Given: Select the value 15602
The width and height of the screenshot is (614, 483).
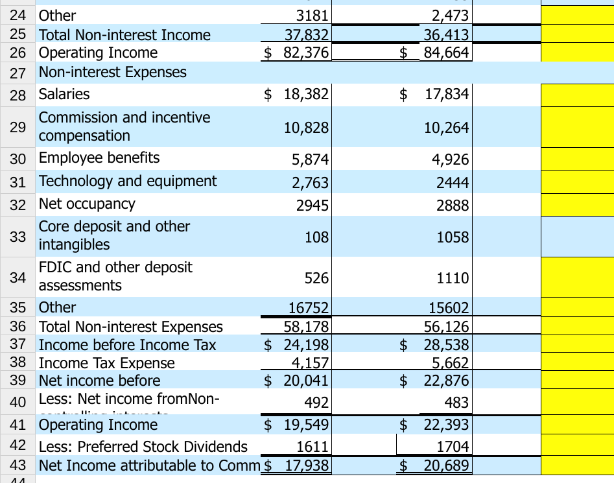Looking at the screenshot, I should [449, 308].
